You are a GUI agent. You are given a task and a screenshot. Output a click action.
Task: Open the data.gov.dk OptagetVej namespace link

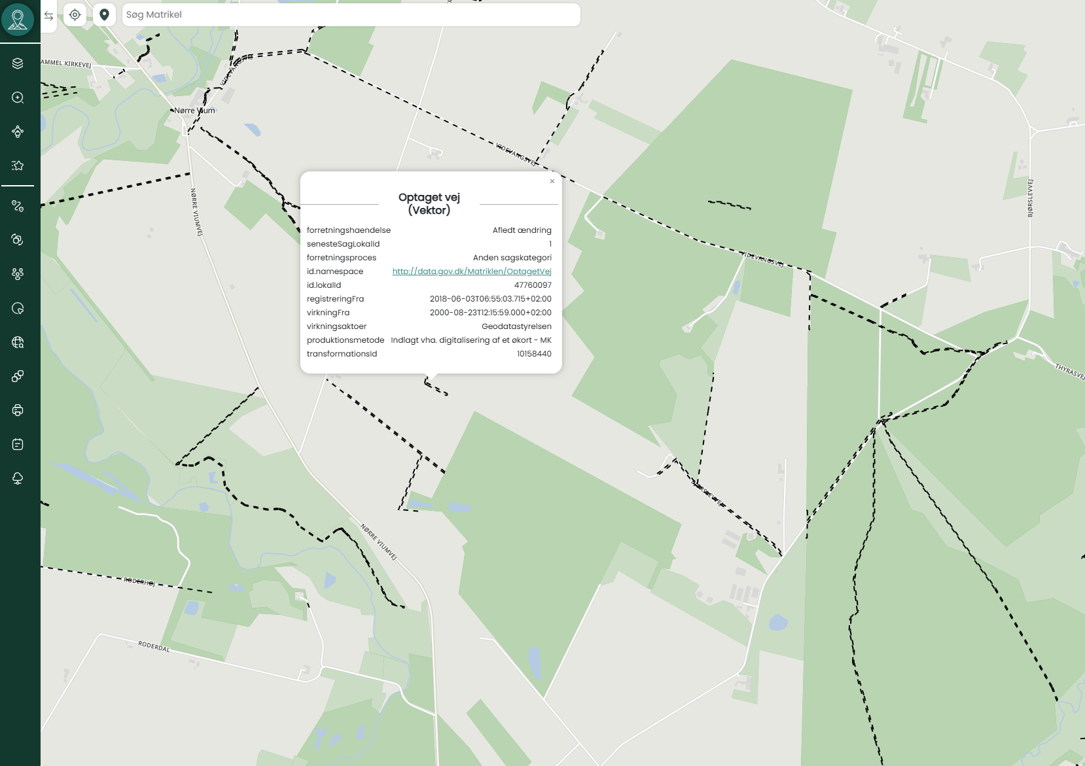pyautogui.click(x=471, y=271)
